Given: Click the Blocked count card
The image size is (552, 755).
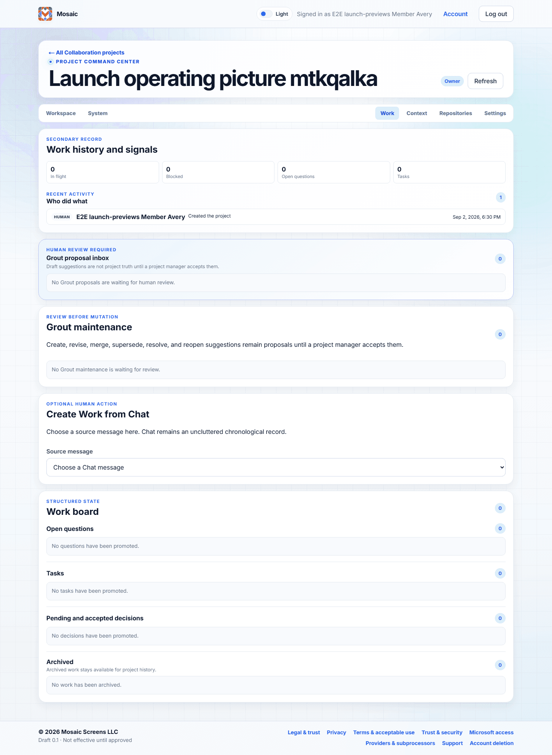Looking at the screenshot, I should (x=218, y=172).
